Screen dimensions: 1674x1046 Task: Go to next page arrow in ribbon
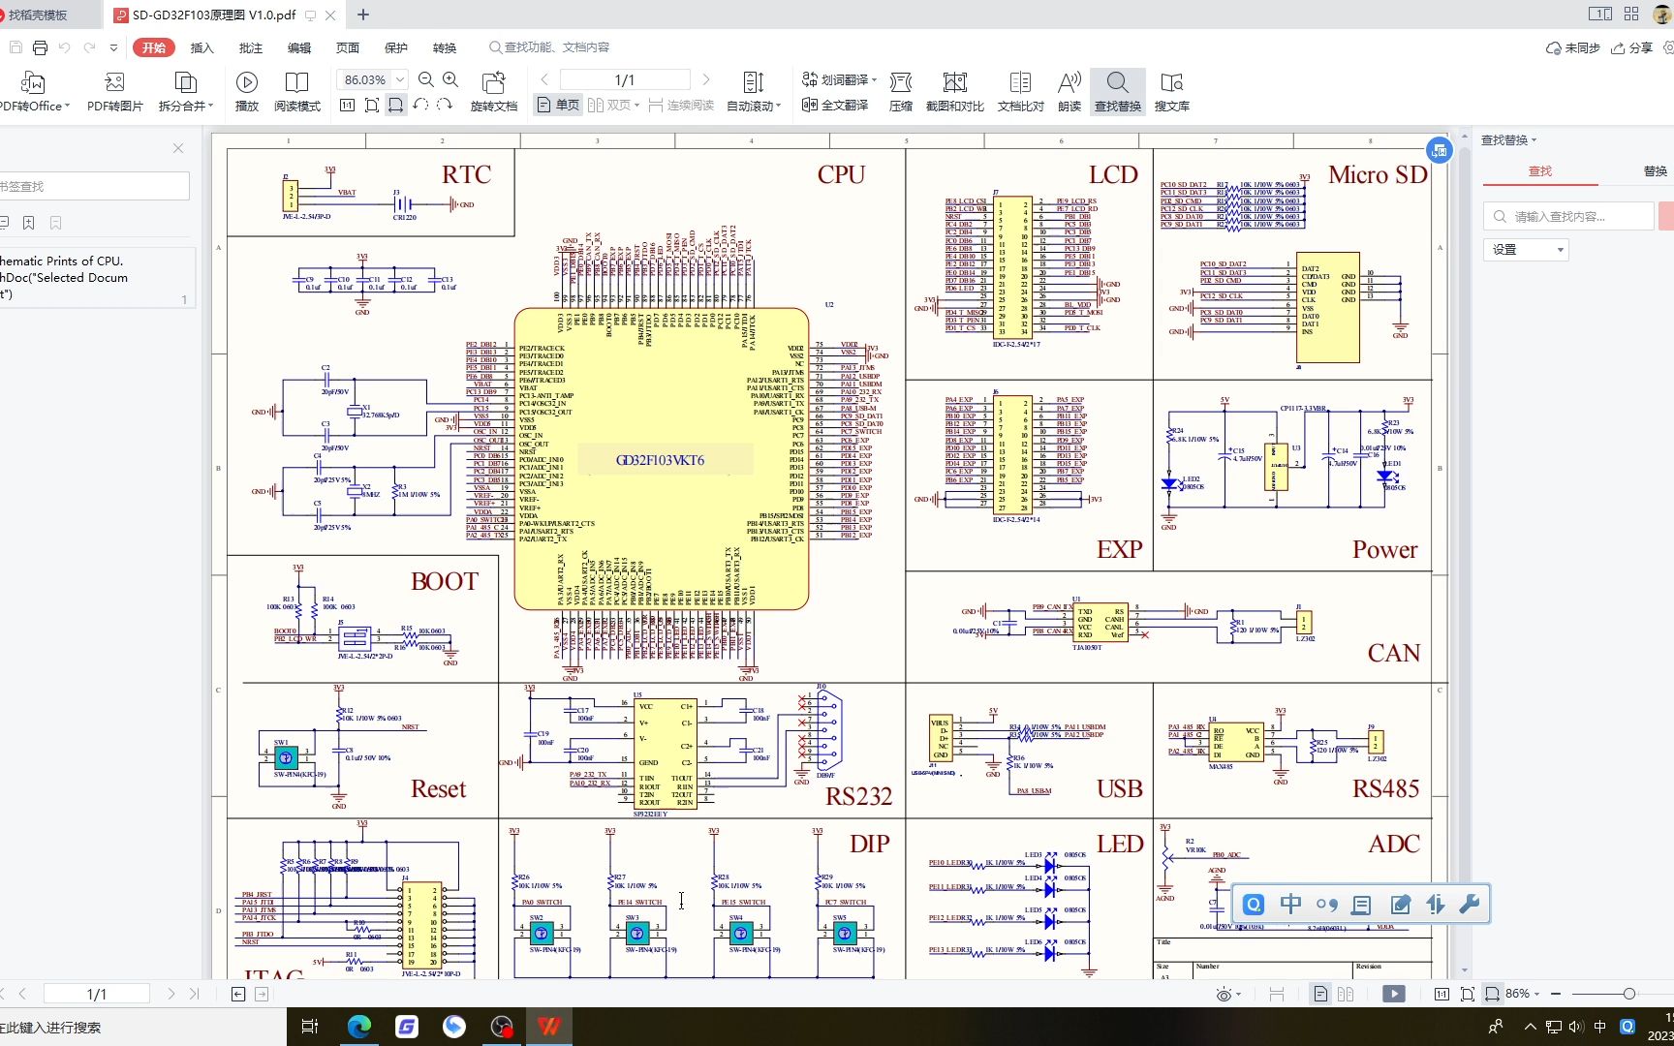pyautogui.click(x=706, y=79)
